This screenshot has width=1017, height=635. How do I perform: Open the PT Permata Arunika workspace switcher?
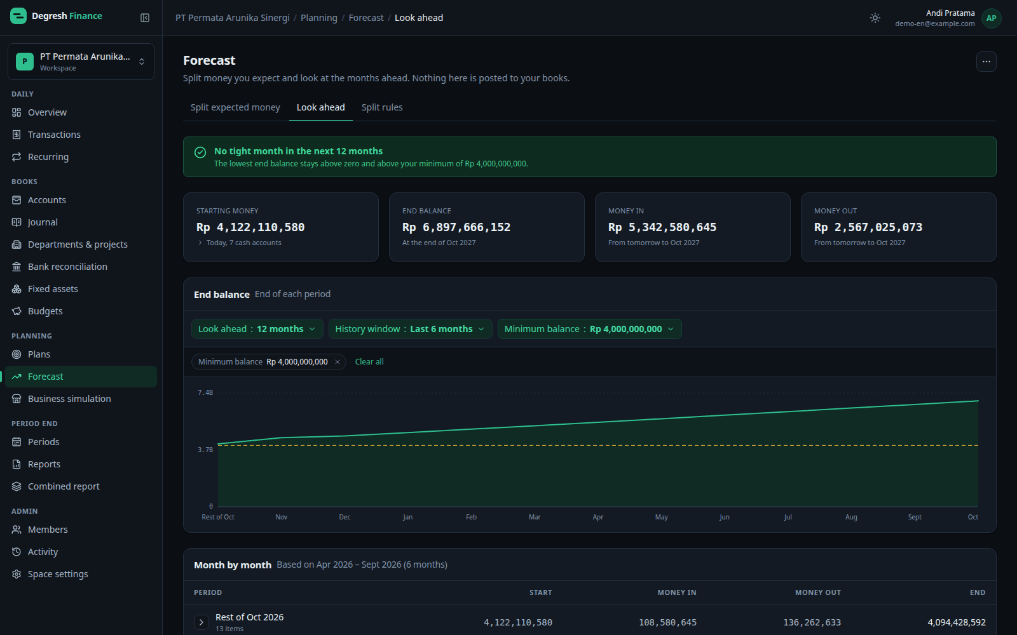coord(81,62)
